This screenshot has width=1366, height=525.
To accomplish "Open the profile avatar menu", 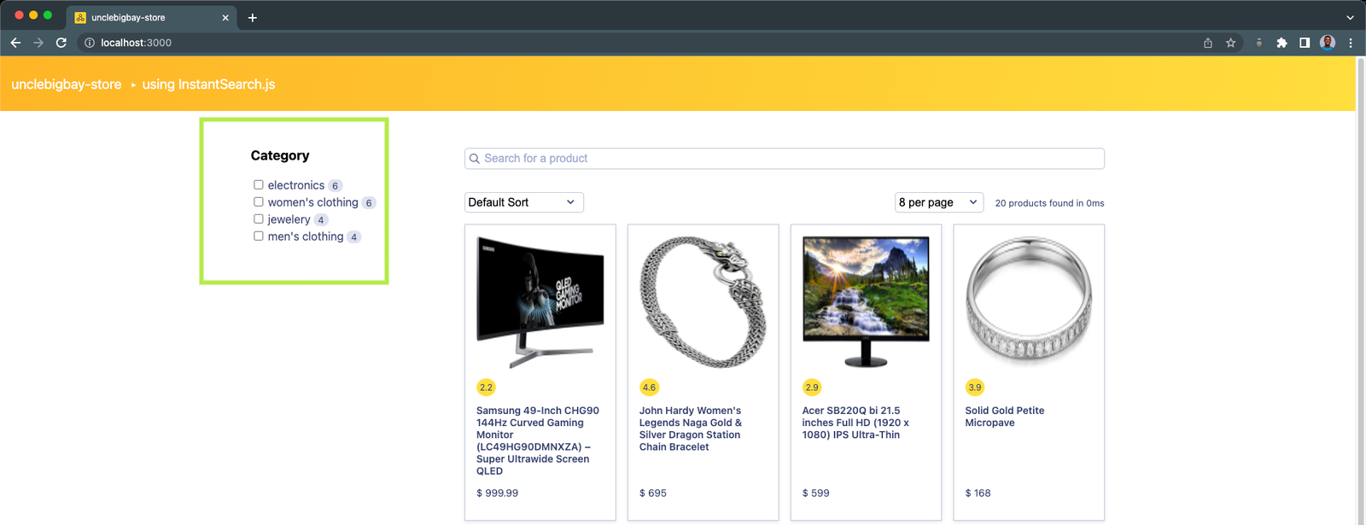I will click(1328, 43).
